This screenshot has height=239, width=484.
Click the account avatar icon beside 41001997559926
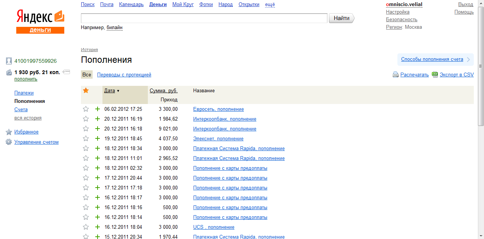[9, 61]
